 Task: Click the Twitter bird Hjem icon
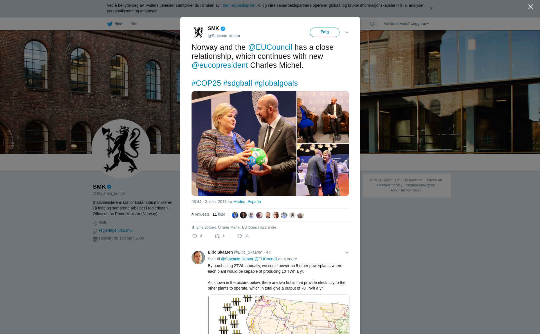pyautogui.click(x=110, y=24)
